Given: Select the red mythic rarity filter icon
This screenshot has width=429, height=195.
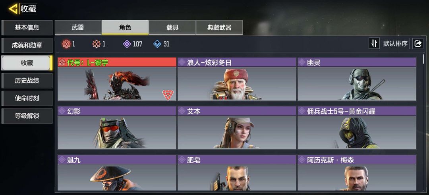Looking at the screenshot, I should coord(66,44).
